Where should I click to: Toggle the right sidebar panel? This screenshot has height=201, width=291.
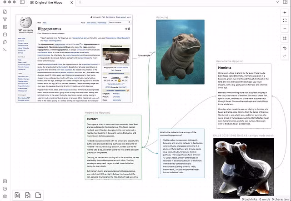[x=285, y=3]
